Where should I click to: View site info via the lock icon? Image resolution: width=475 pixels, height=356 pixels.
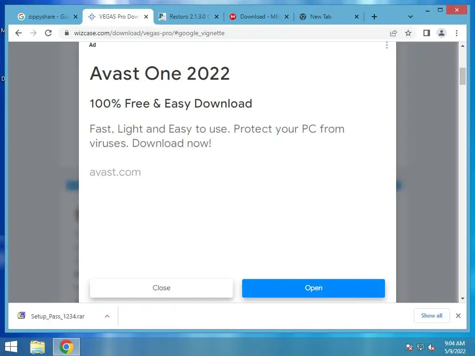click(67, 33)
